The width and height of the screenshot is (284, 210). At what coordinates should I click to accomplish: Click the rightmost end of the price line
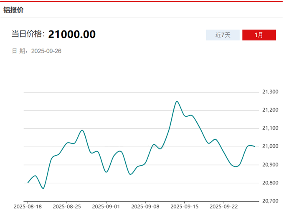point(255,146)
